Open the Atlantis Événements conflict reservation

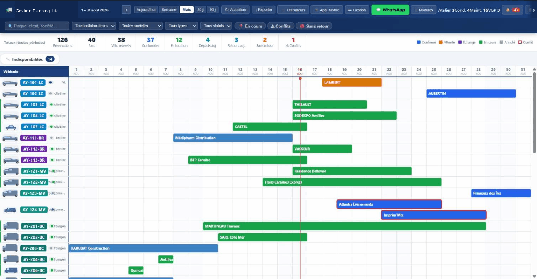point(389,204)
